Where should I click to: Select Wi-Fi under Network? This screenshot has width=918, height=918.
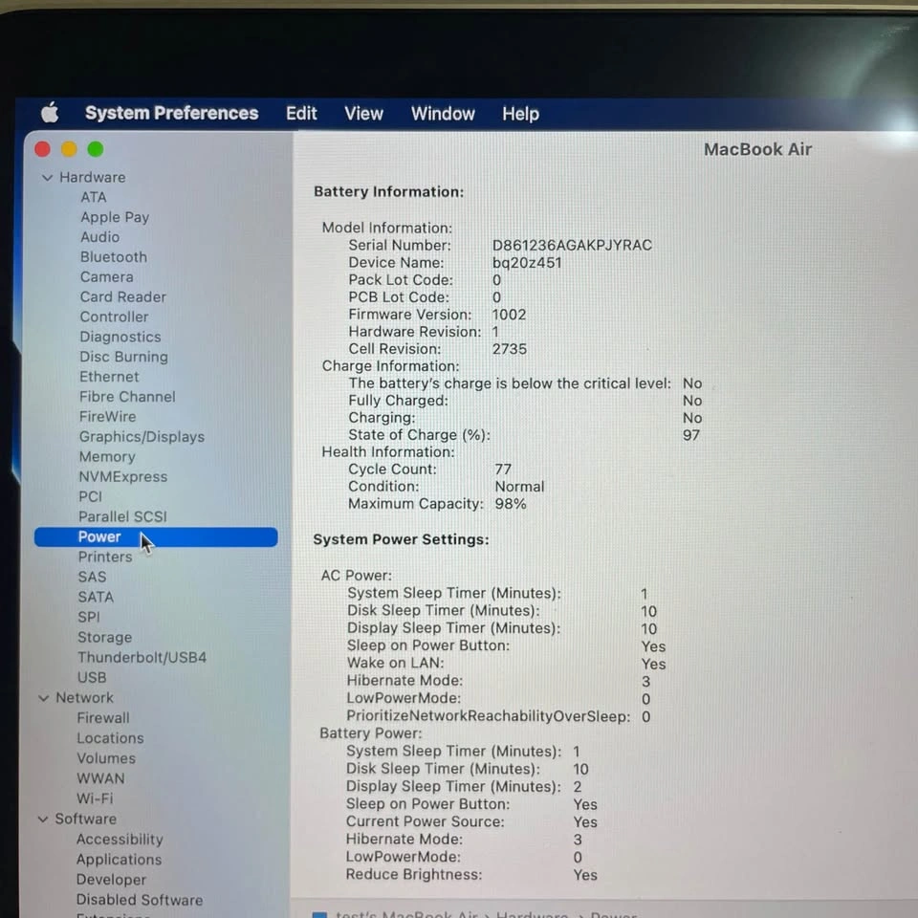(95, 798)
